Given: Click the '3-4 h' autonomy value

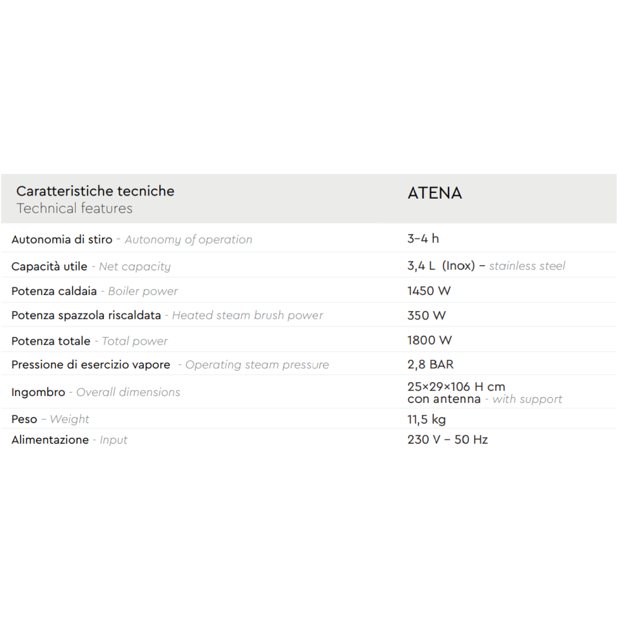Looking at the screenshot, I should point(423,238).
